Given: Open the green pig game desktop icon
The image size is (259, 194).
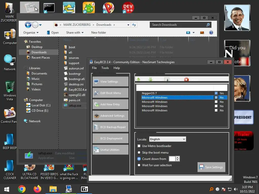Looking at the screenshot, I should coord(89,7).
